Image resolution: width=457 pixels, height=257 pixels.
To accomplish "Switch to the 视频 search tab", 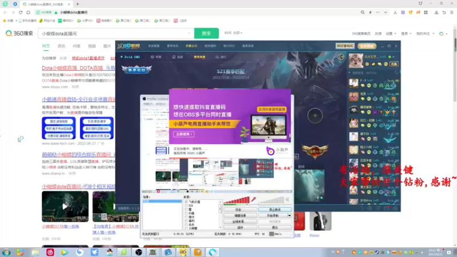I will tap(92, 46).
